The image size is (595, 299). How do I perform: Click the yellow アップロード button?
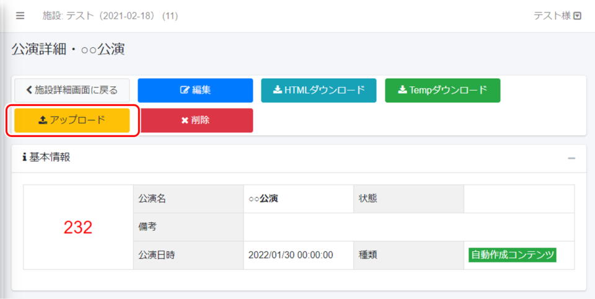point(72,120)
